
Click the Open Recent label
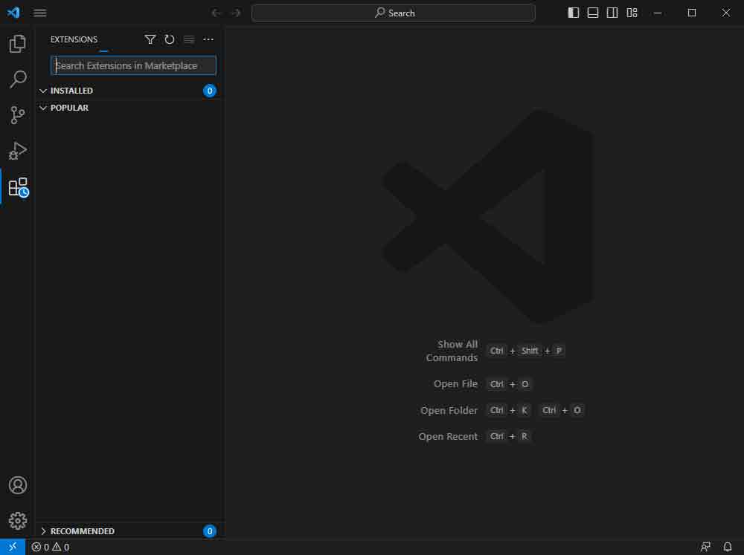click(x=448, y=437)
